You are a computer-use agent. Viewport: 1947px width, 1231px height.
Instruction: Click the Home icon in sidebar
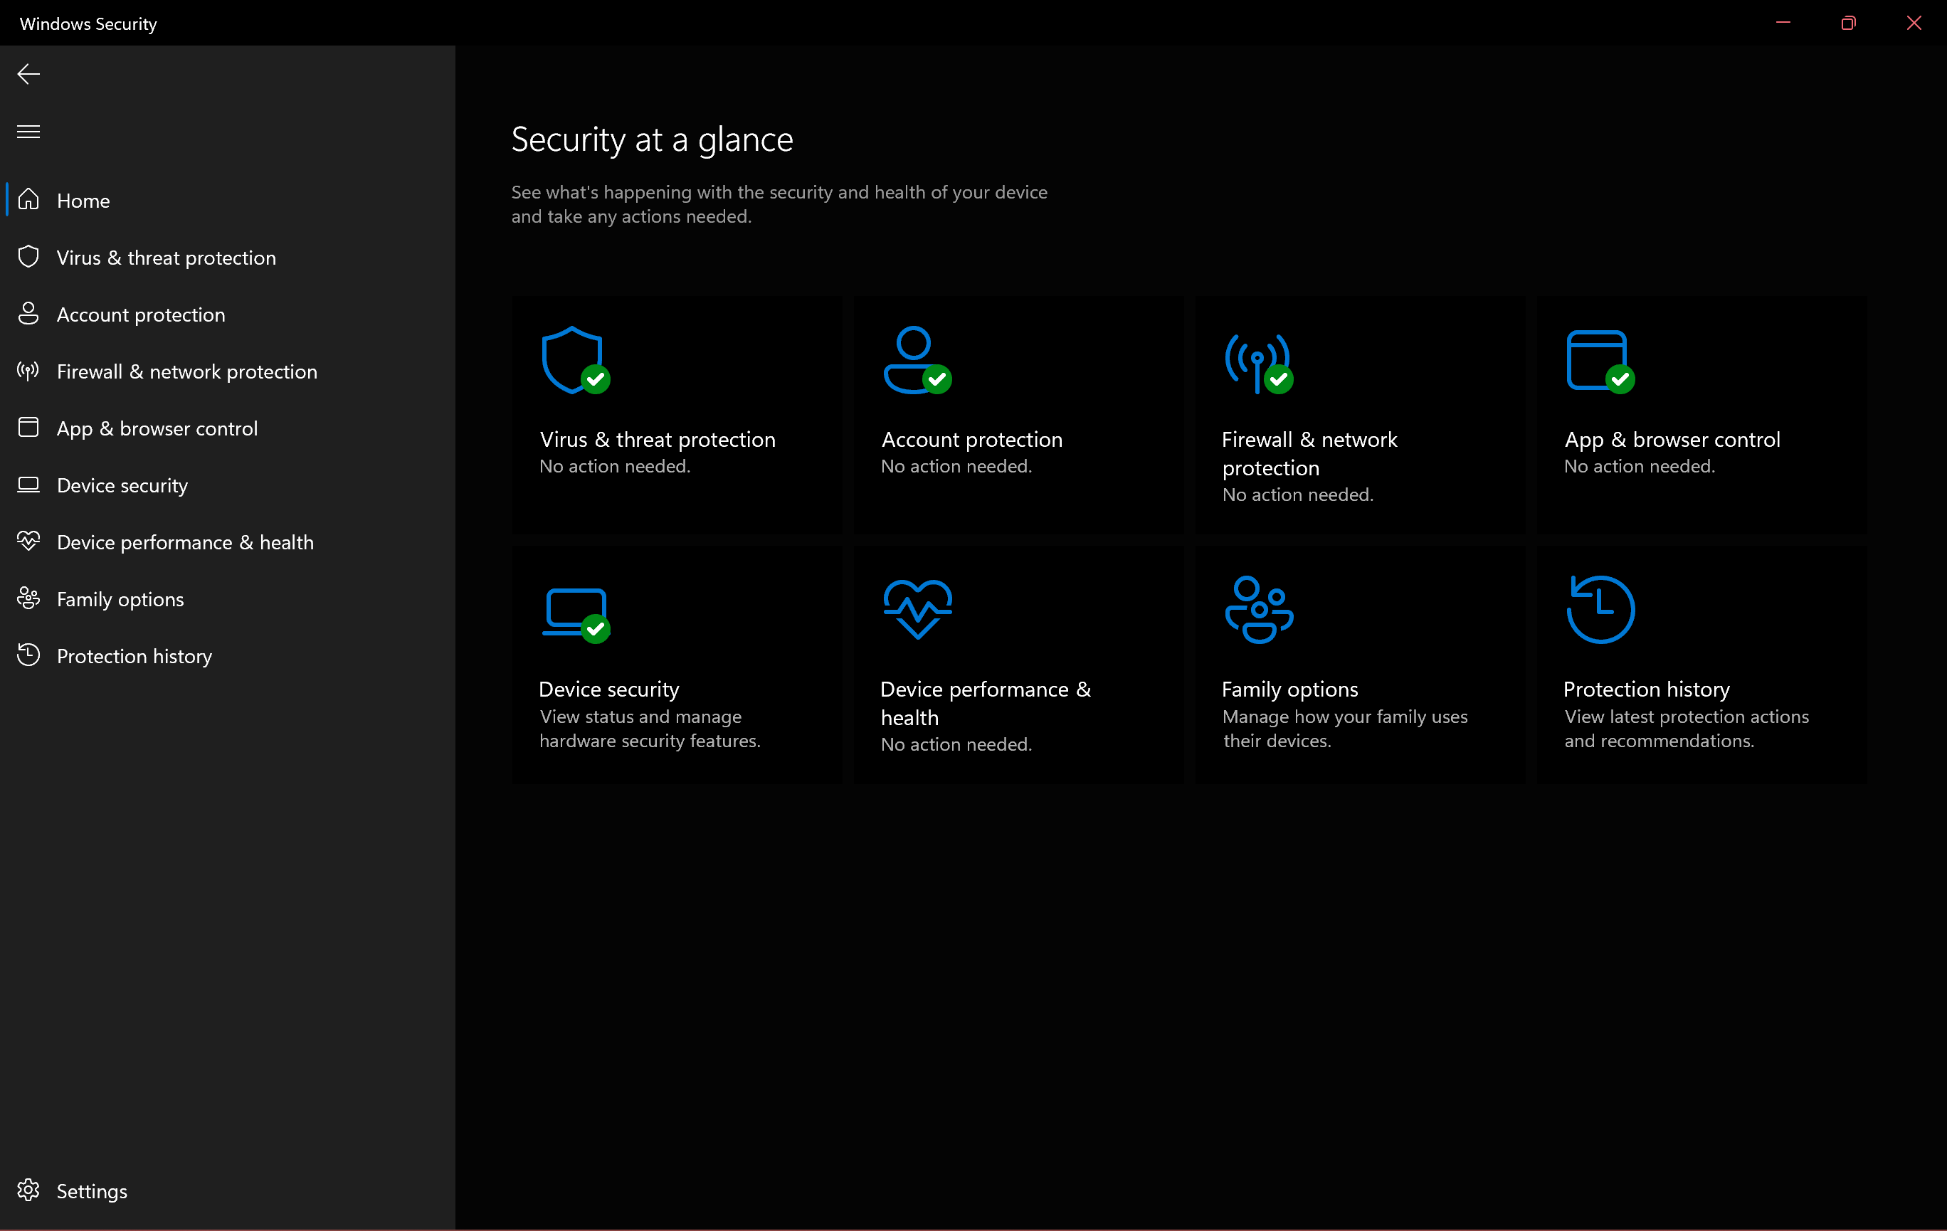[x=28, y=200]
